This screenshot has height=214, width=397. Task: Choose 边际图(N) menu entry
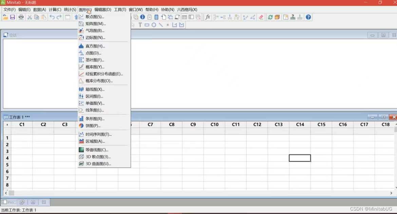104,37
